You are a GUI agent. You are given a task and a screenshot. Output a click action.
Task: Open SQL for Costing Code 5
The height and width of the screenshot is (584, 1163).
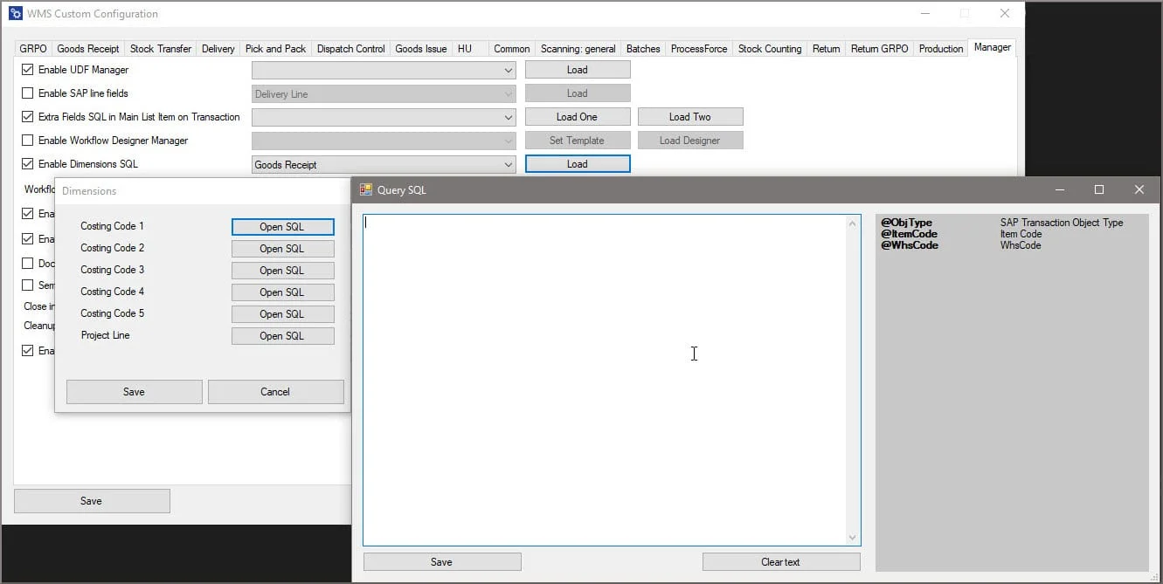(x=283, y=314)
